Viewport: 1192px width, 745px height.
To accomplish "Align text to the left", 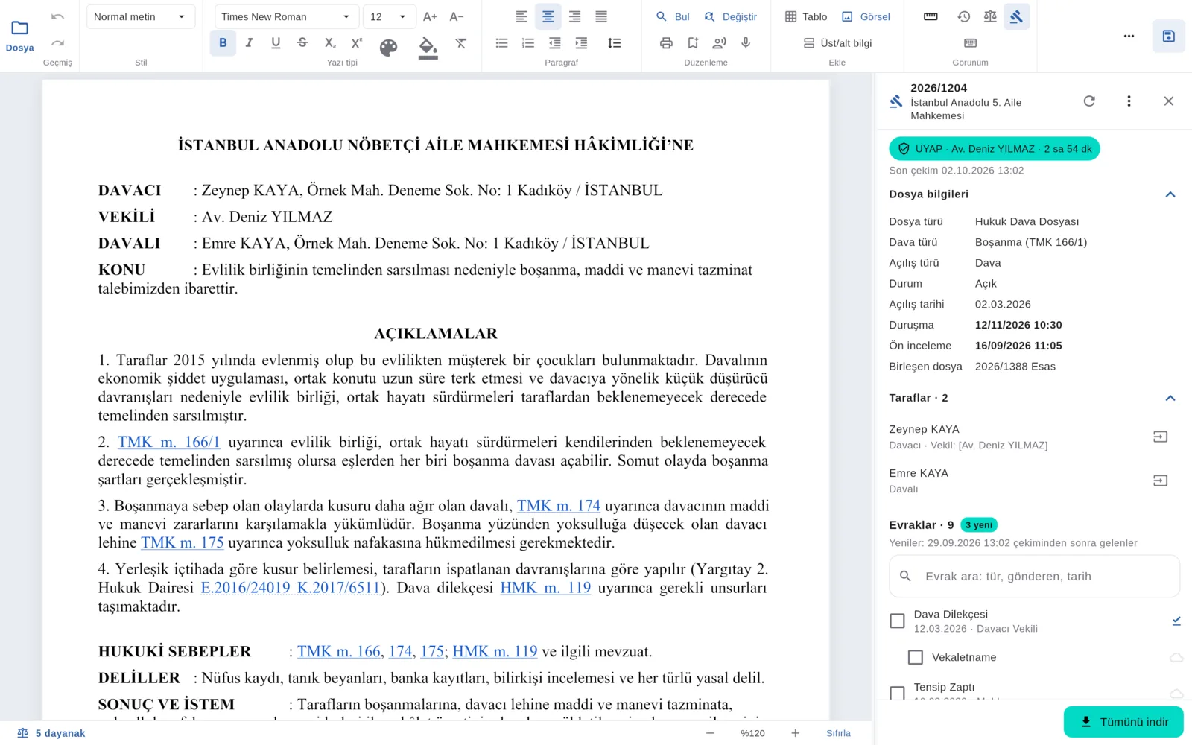I will [521, 16].
